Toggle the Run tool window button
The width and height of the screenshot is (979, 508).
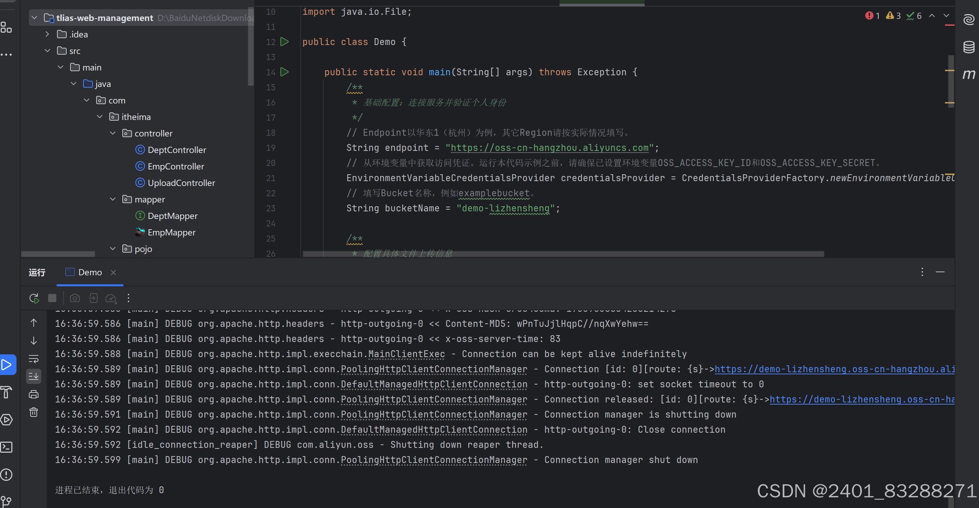tap(7, 365)
